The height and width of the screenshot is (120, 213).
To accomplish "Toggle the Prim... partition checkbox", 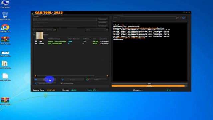I will 36,44.
